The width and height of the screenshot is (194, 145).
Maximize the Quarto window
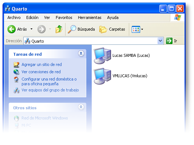pos(171,9)
